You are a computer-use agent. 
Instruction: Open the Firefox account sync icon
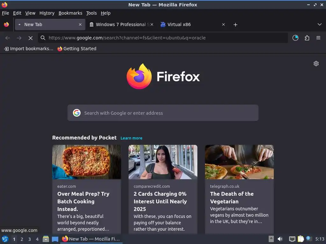295,38
